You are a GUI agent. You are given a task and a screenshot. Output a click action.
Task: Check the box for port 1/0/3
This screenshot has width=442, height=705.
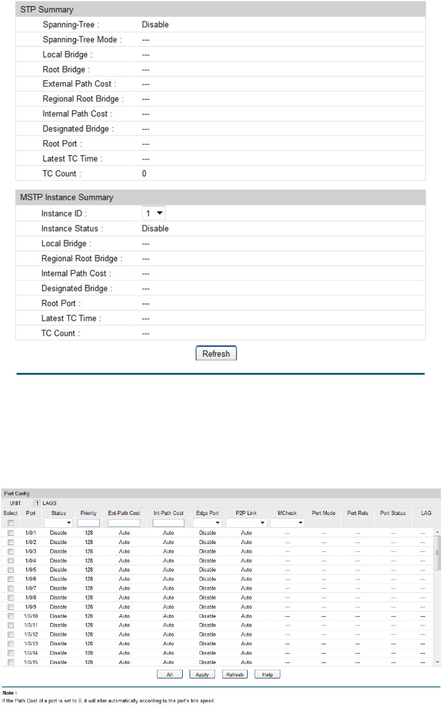pos(10,551)
